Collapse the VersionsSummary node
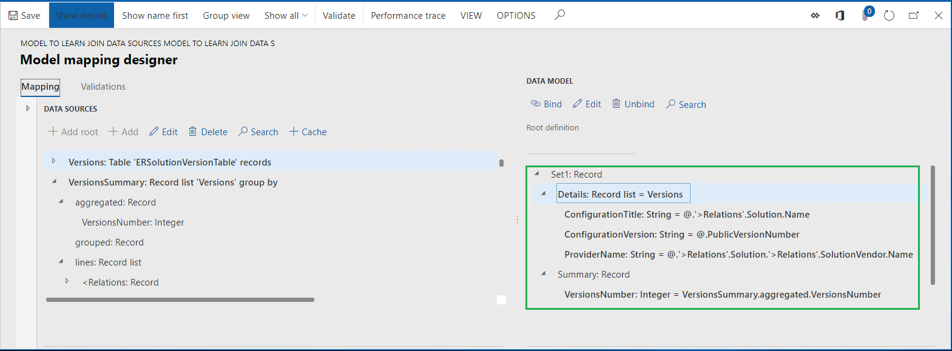This screenshot has width=952, height=351. (x=55, y=181)
